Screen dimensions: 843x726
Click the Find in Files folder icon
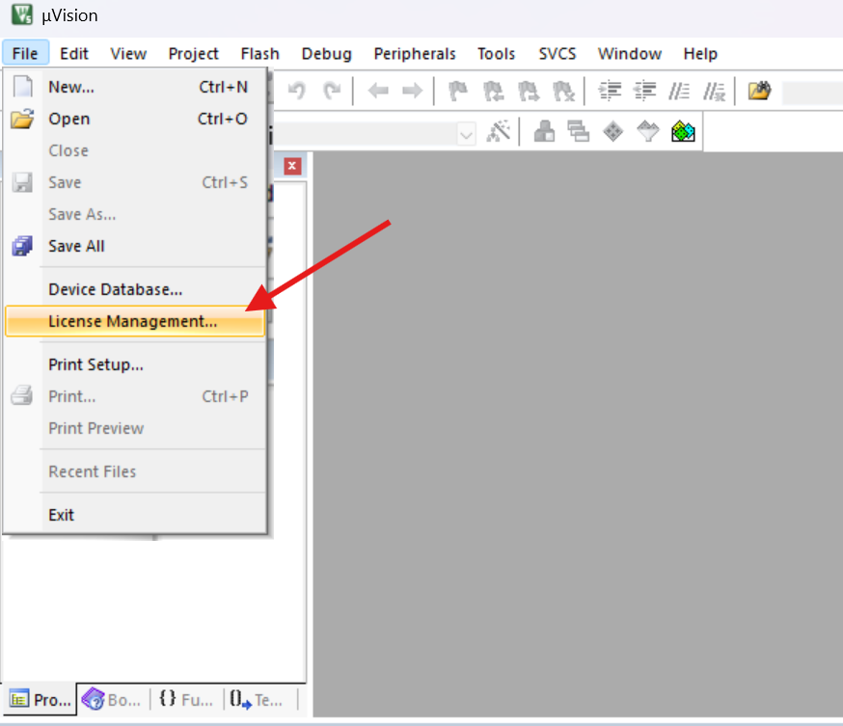759,91
